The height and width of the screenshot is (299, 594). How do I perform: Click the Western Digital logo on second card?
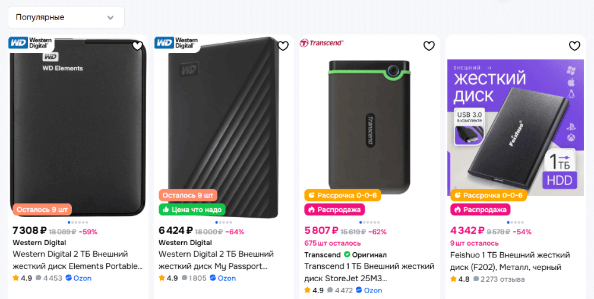176,43
